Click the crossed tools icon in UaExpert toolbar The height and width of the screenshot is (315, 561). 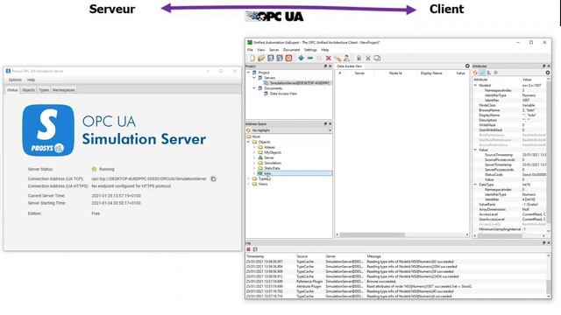pyautogui.click(x=368, y=59)
